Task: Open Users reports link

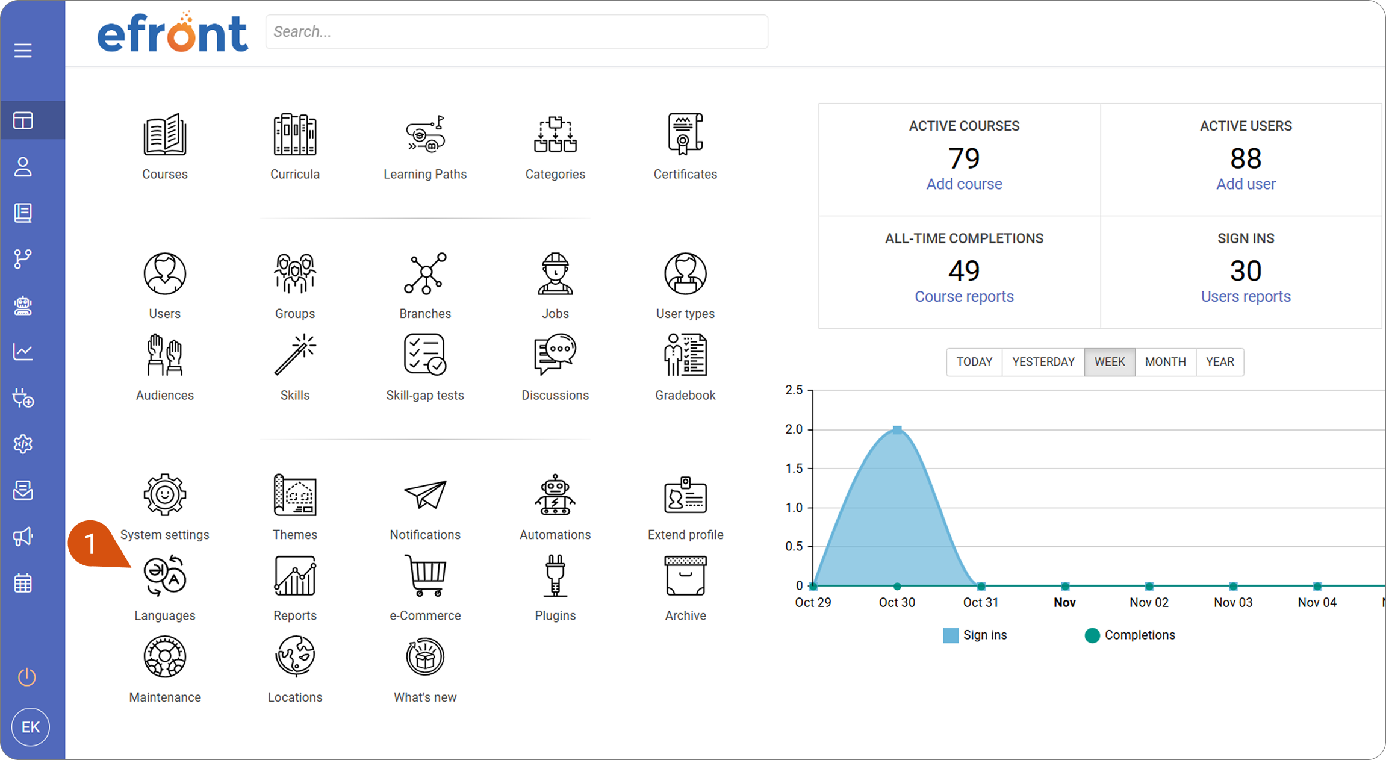Action: (x=1246, y=297)
